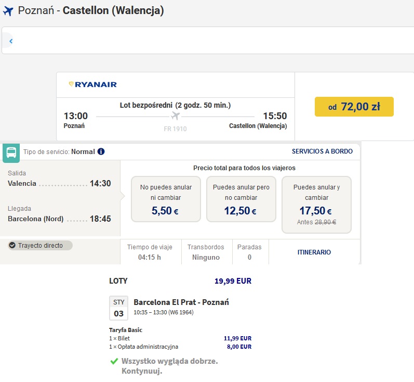The image size is (414, 382).
Task: Choose the 5,50 € non-refundable fare
Action: tap(166, 199)
